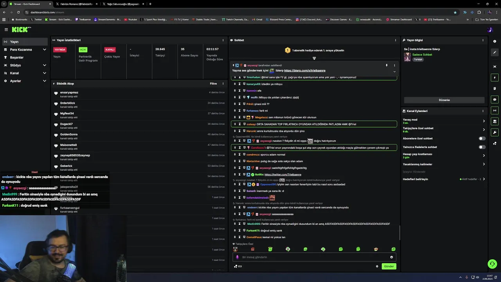Screen dimensions: 501x282
Task: Unpin the pinned chat message
Action: [x=386, y=65]
